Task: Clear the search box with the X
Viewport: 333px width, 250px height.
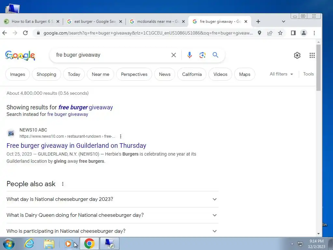Action: (x=174, y=55)
